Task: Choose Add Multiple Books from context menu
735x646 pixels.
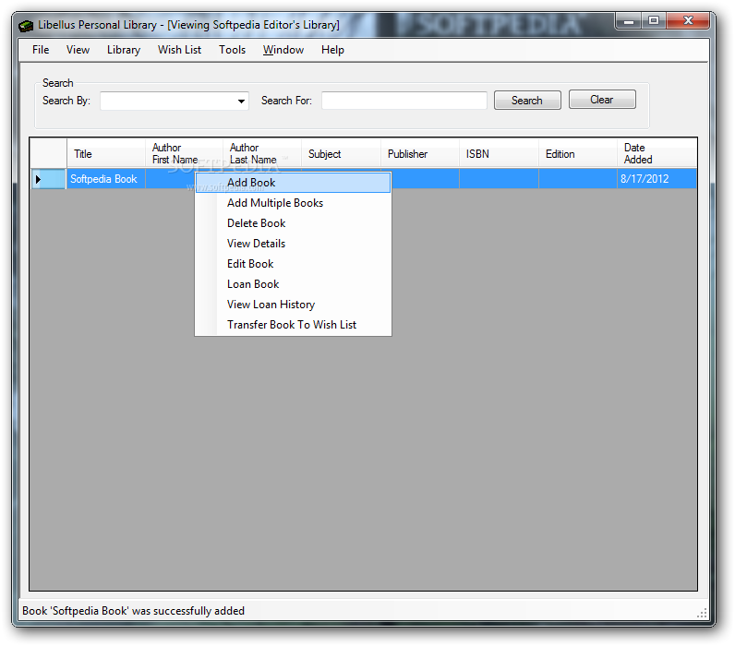Action: tap(293, 203)
